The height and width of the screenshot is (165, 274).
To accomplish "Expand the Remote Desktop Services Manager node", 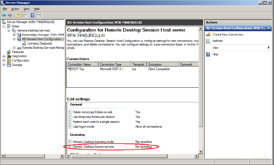I will pyautogui.click(x=14, y=48).
